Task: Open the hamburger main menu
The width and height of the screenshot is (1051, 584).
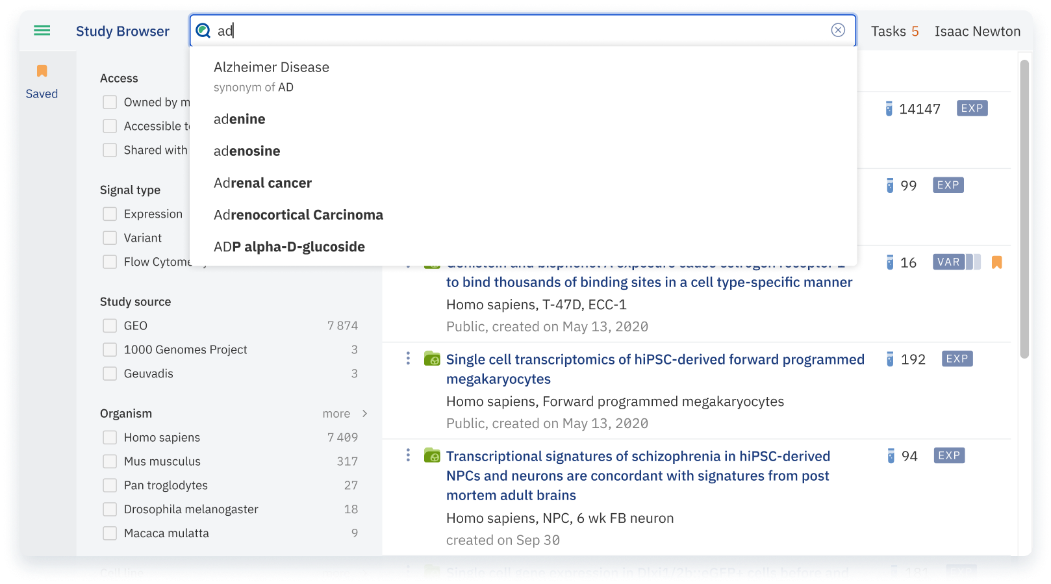Action: [42, 31]
